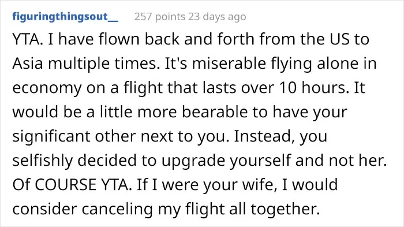Click the phrase 'a little more bearable'

click(132, 112)
